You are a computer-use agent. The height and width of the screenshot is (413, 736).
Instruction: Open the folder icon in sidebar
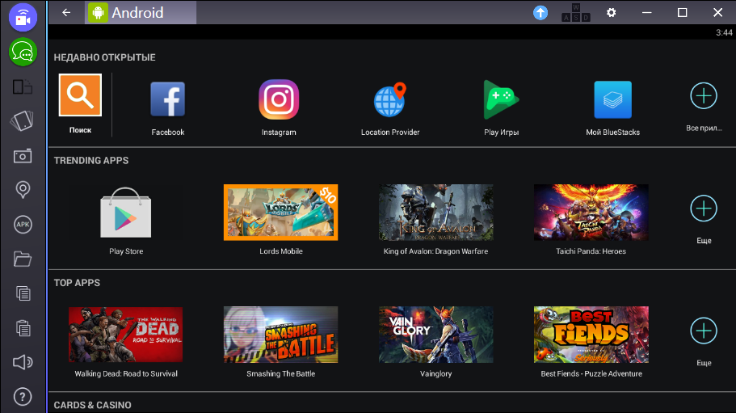click(23, 259)
